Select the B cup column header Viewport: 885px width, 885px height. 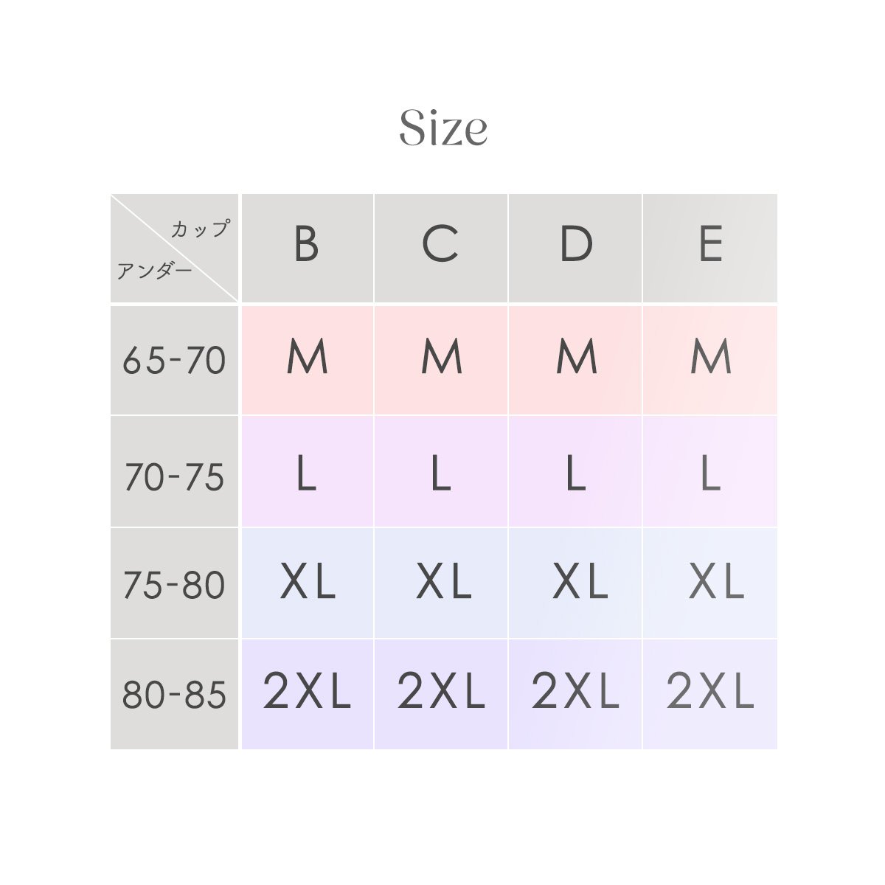pyautogui.click(x=307, y=249)
